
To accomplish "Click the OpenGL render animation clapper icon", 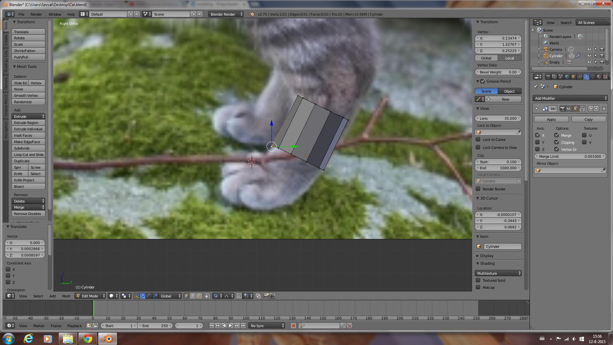I will [273, 296].
